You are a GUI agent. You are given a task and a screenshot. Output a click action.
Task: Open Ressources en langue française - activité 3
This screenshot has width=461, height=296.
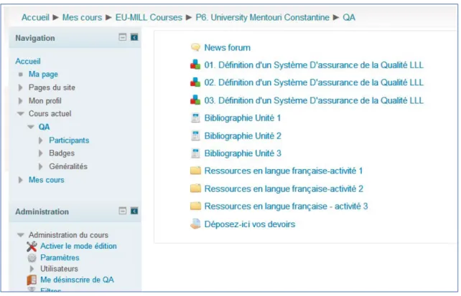point(286,206)
